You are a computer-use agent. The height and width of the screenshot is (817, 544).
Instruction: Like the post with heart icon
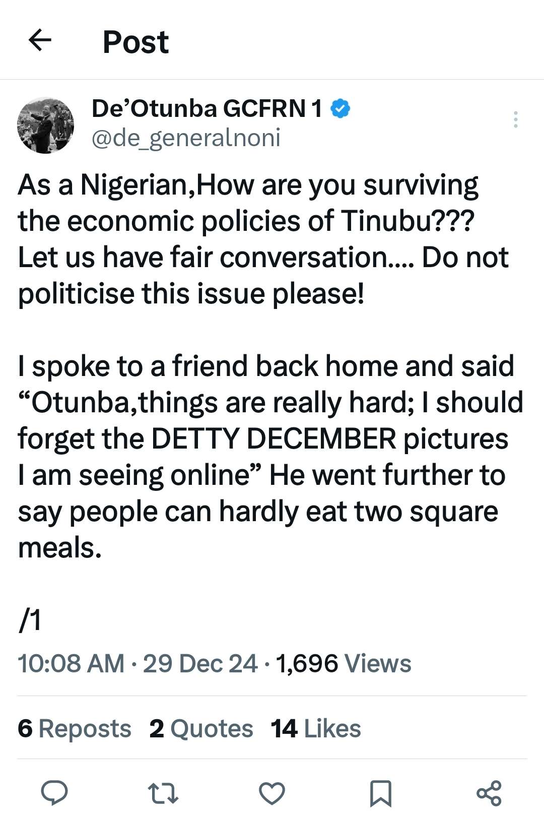point(272,793)
